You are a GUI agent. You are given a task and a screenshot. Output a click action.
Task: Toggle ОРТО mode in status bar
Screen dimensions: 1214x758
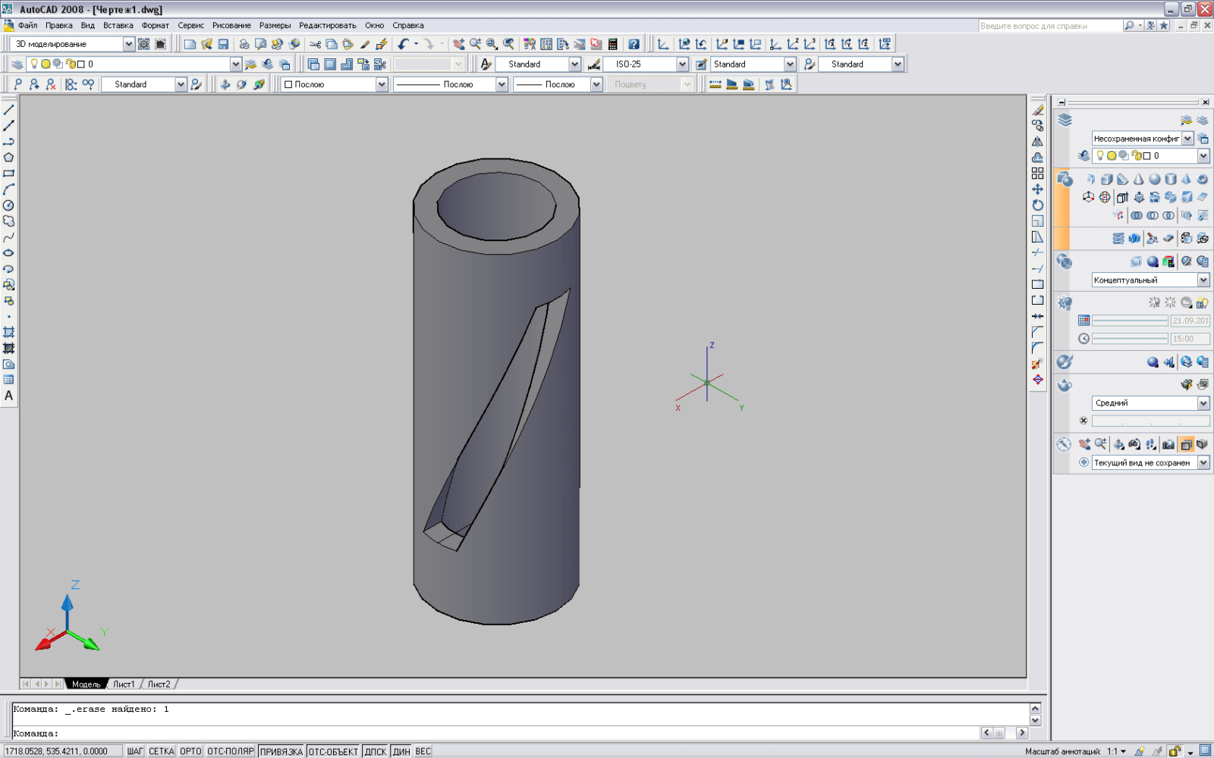point(190,751)
